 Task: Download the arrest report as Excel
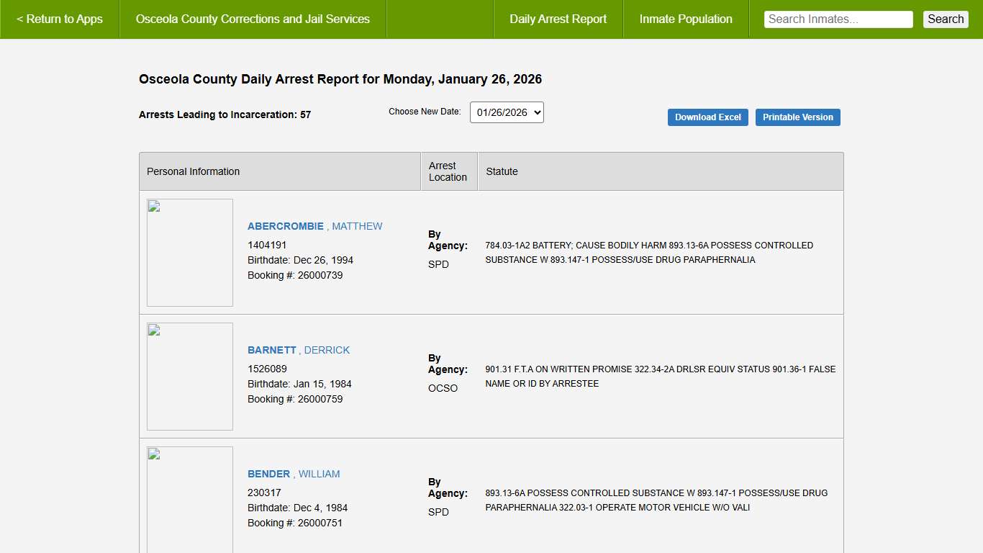(x=707, y=117)
